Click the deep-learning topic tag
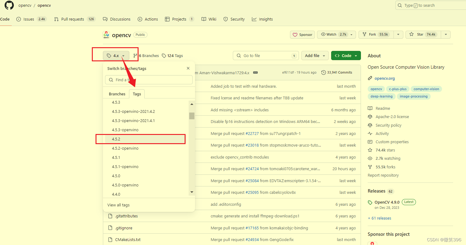 pos(382,96)
